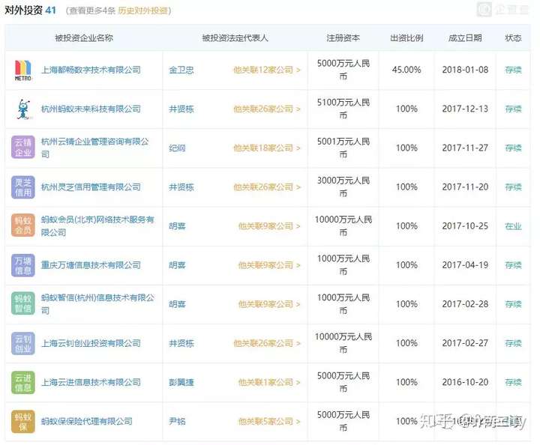Viewport: 540px width, 445px height.
Task: Open company 蚂蚁智信(杭州)信息技术有限公司
Action: (x=97, y=304)
